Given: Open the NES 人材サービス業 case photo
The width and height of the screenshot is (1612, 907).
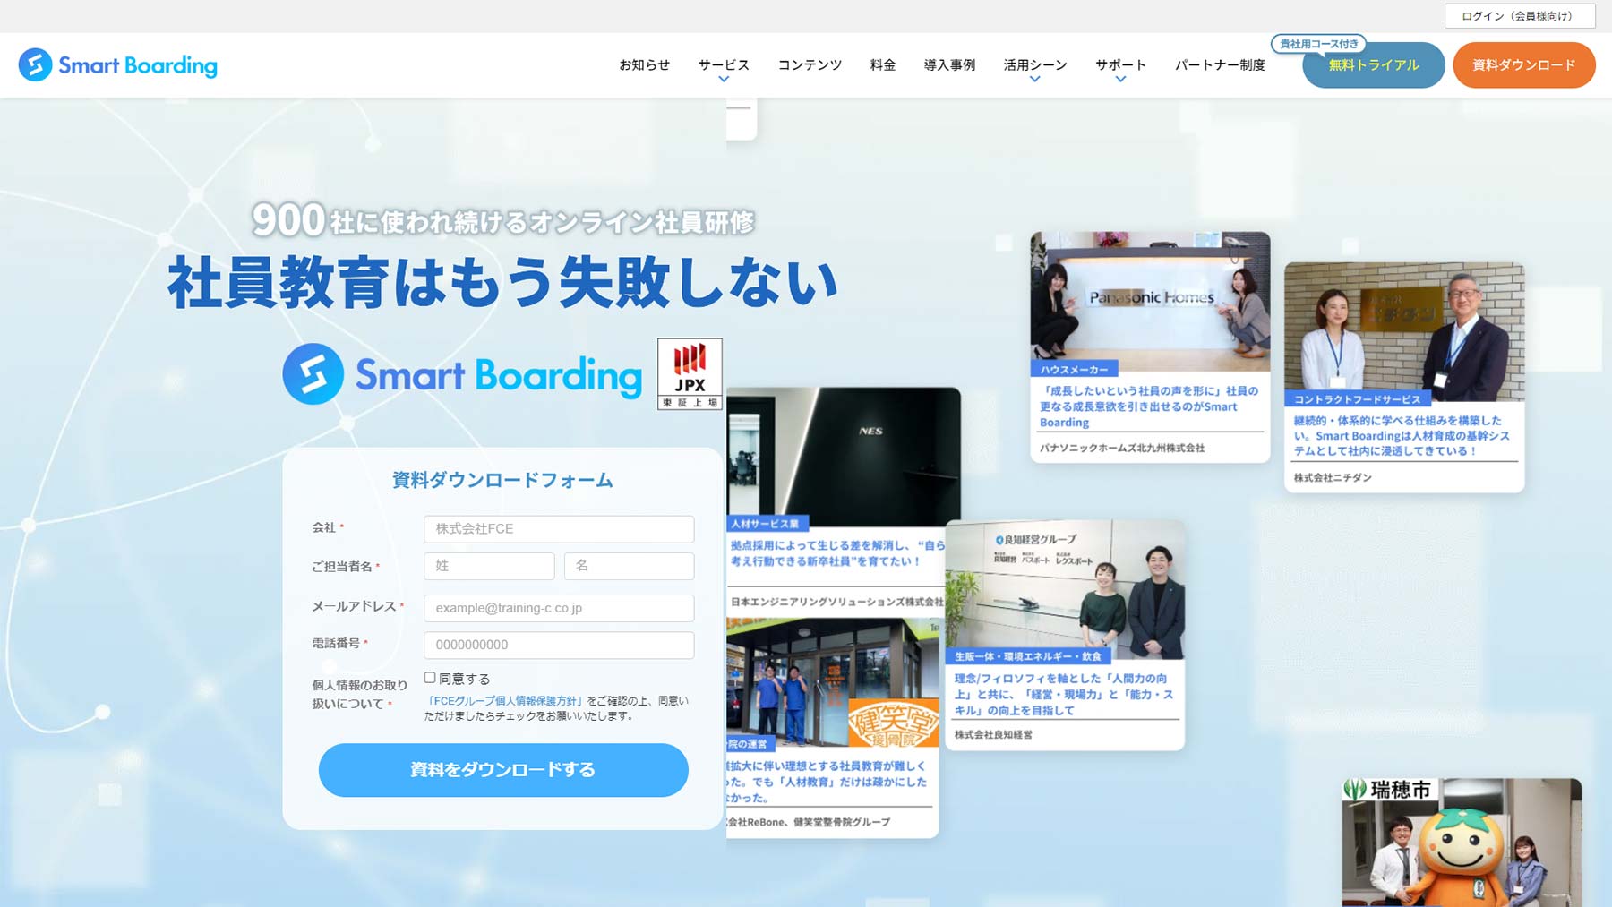Looking at the screenshot, I should 843,457.
